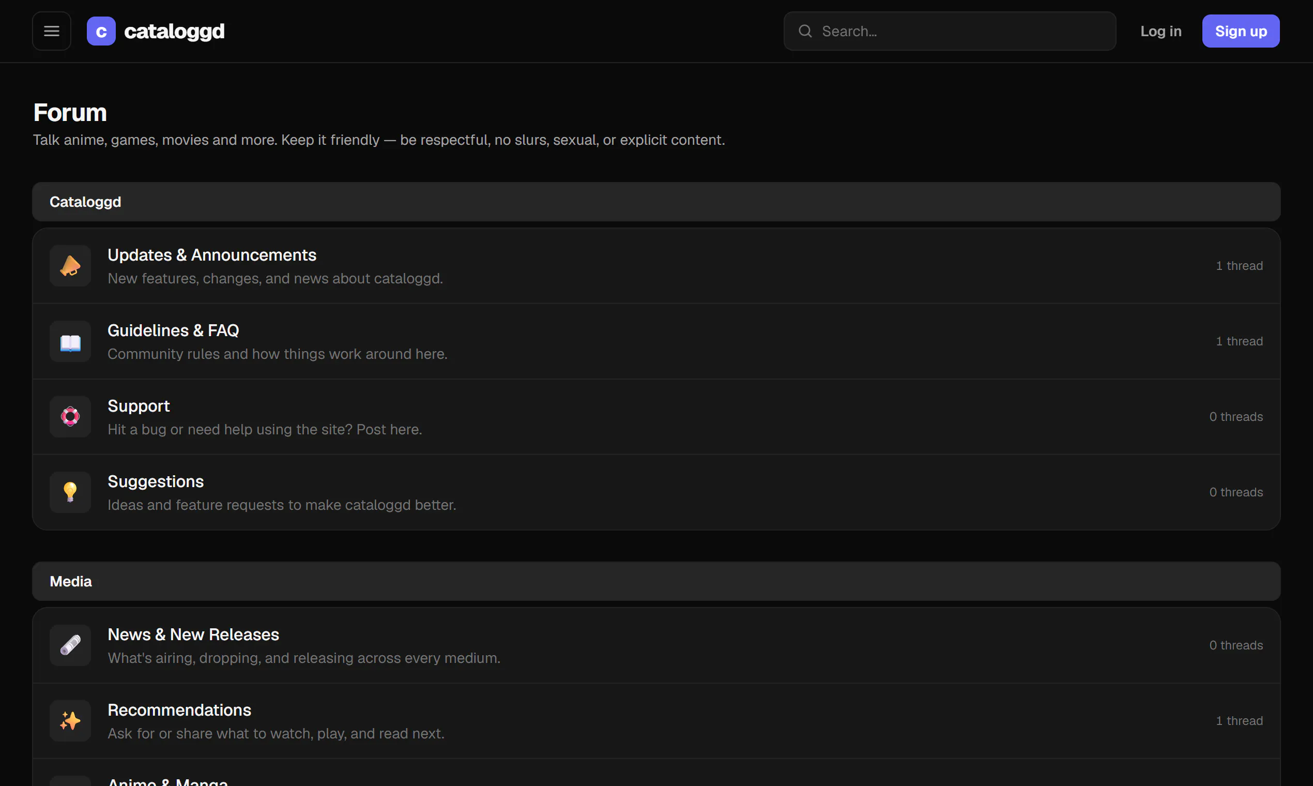Click 'Ideas and feature requests' description
This screenshot has width=1313, height=786.
[282, 505]
